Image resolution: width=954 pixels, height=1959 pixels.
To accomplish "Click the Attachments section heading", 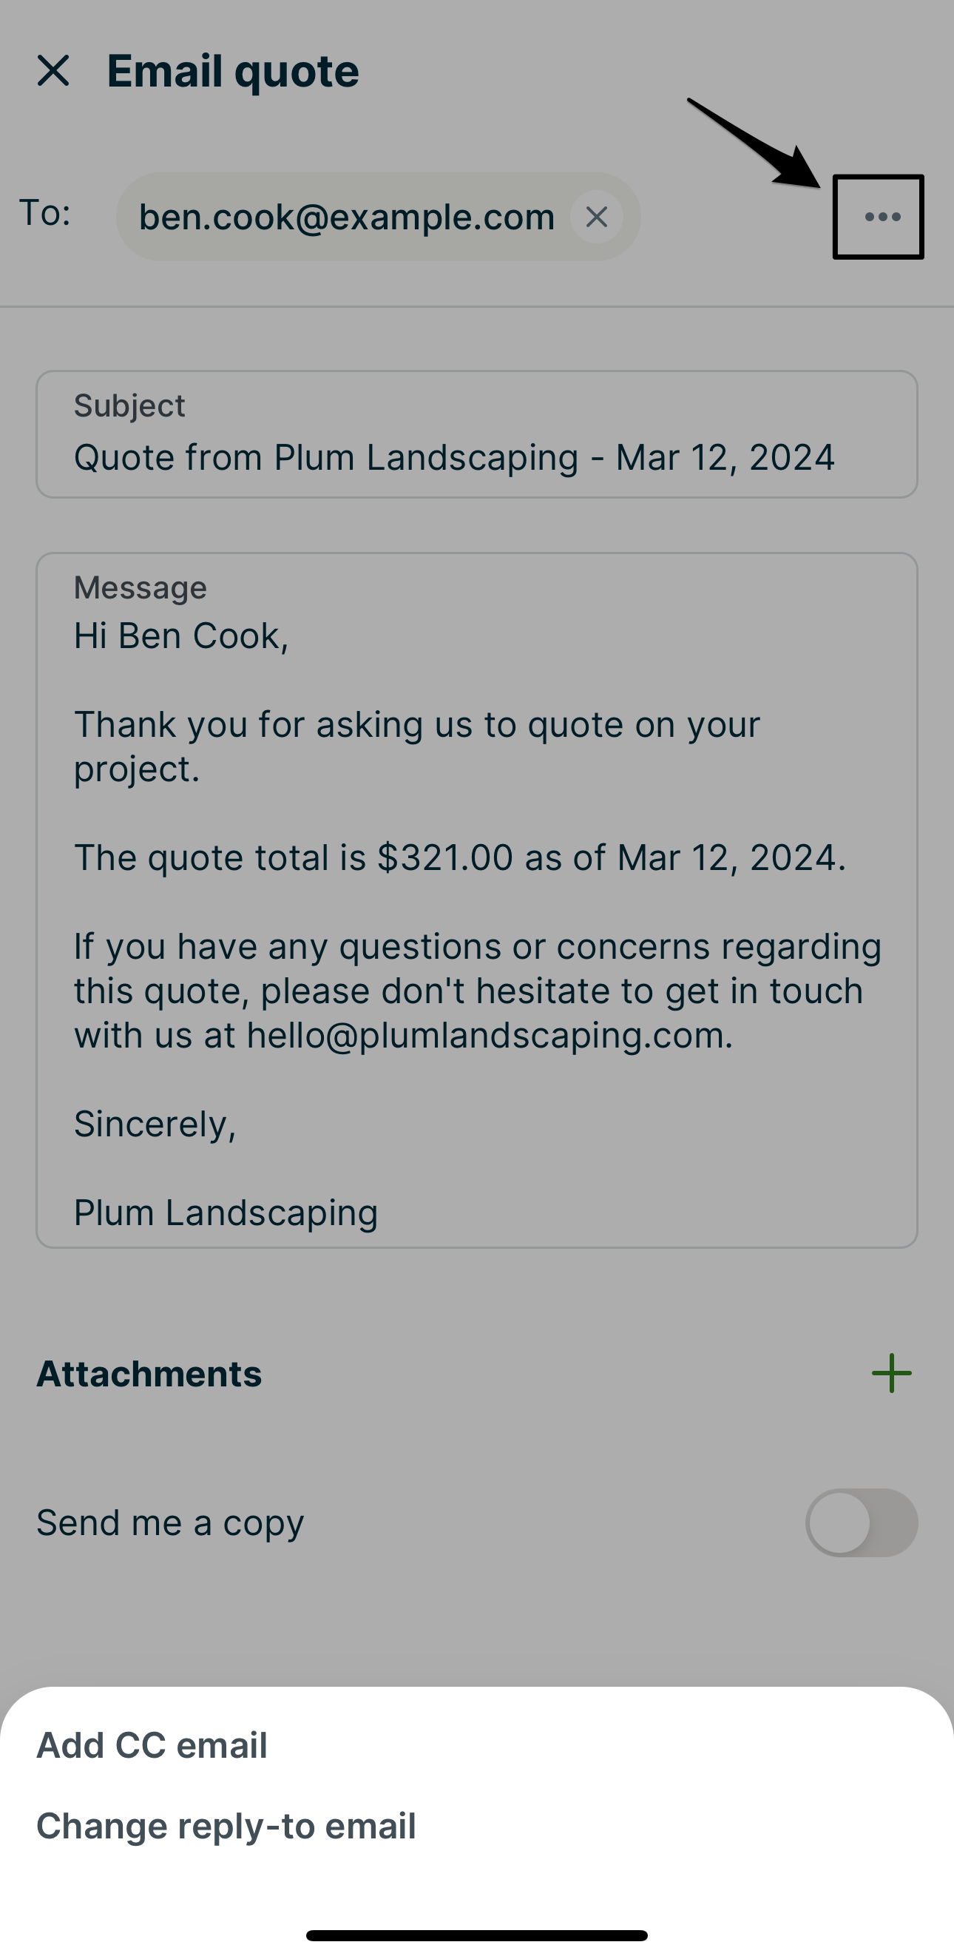I will coord(149,1375).
